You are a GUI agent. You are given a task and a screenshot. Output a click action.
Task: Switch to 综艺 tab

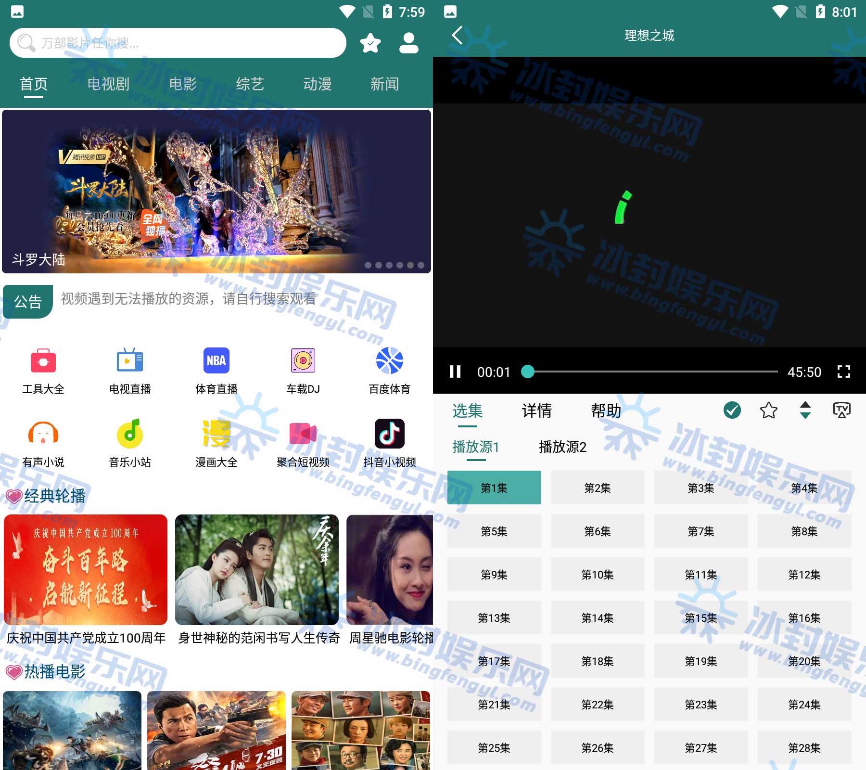[x=250, y=84]
